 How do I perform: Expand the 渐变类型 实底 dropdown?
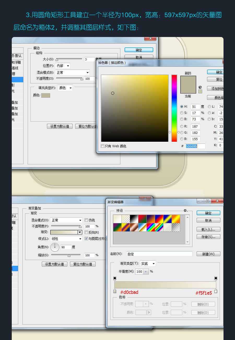(148, 264)
